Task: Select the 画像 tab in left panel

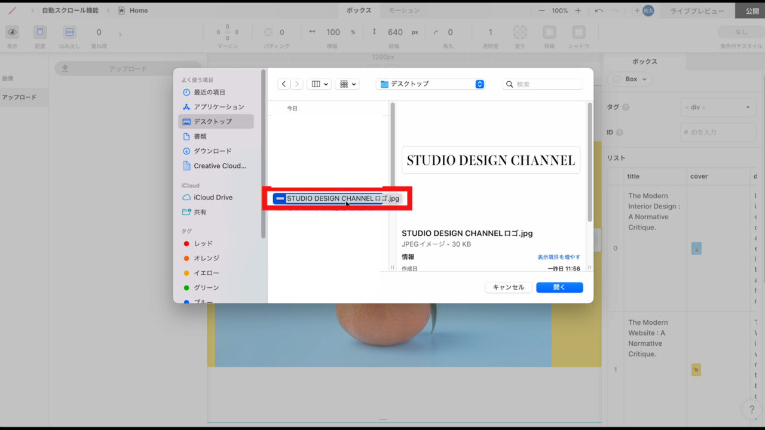Action: pos(25,78)
